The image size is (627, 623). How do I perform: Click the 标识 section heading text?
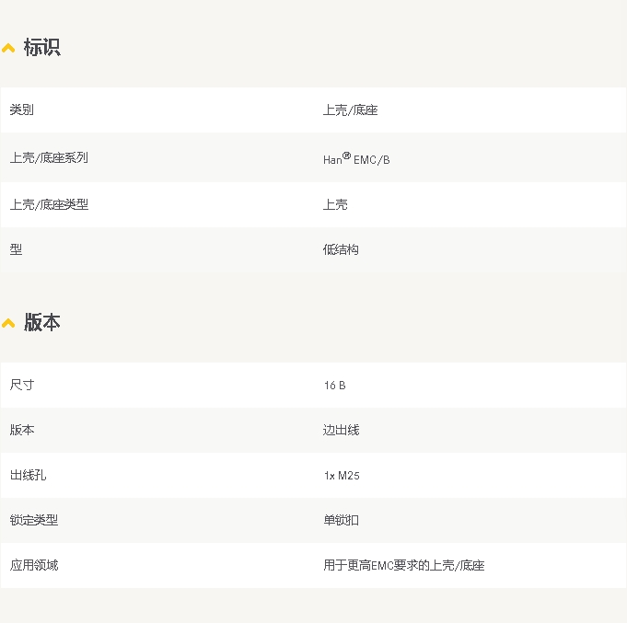(42, 48)
